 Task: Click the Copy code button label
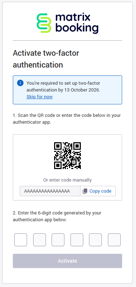(x=100, y=191)
